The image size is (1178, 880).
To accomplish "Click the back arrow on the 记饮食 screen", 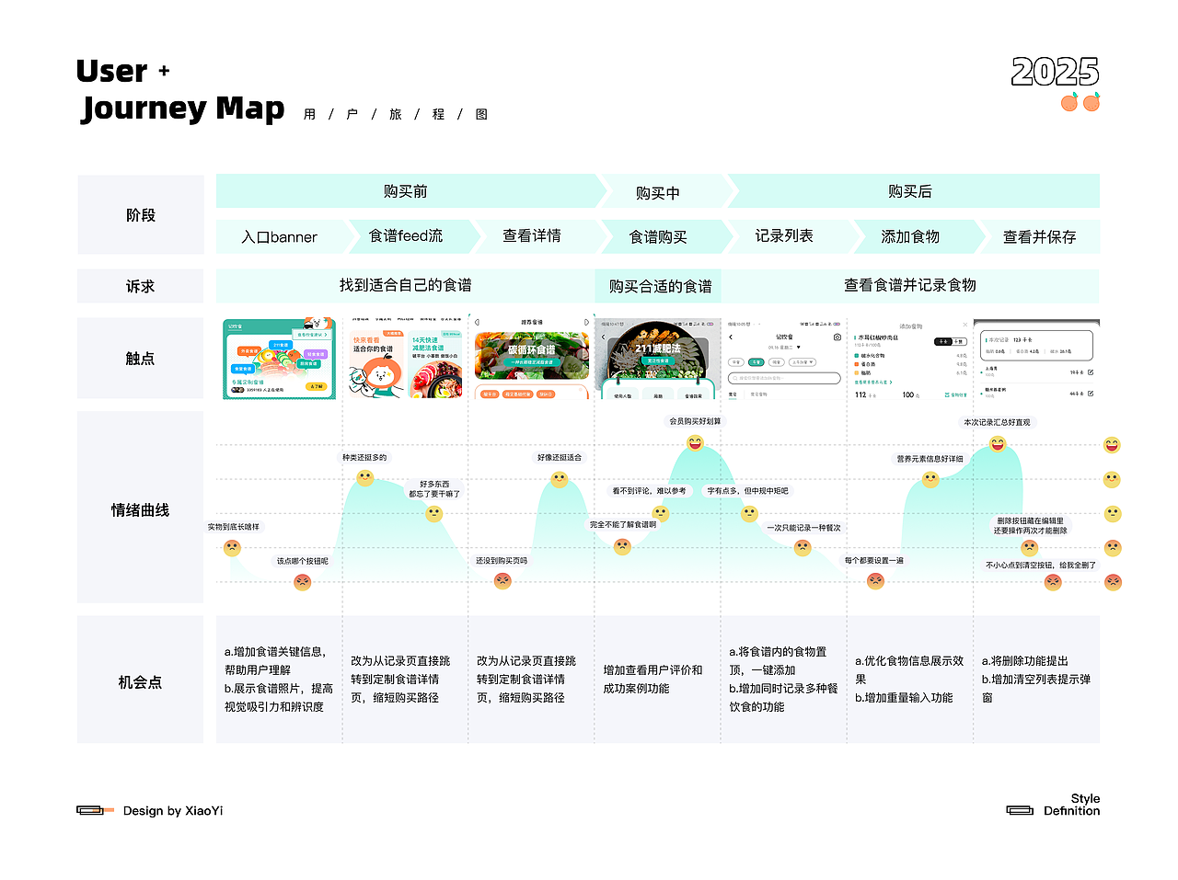I will (731, 337).
